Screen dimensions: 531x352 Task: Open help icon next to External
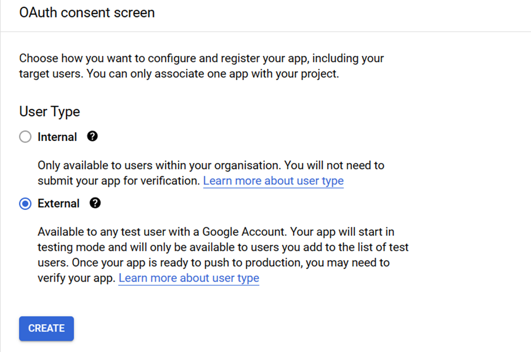pos(95,203)
